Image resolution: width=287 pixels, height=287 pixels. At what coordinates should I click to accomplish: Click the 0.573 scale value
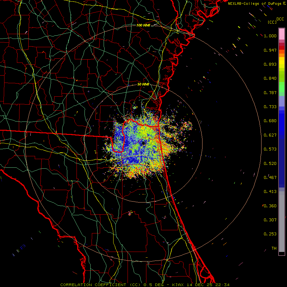(x=270, y=149)
